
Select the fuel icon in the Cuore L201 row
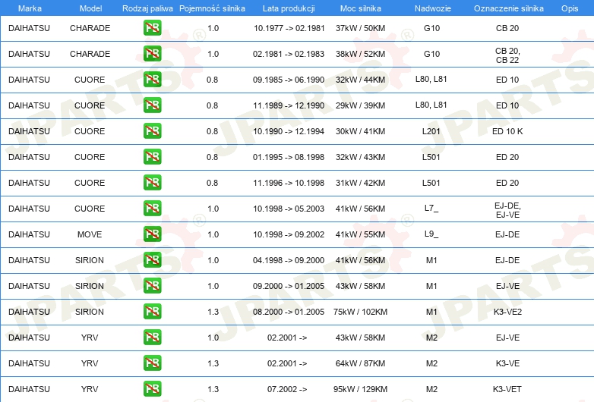click(x=152, y=131)
